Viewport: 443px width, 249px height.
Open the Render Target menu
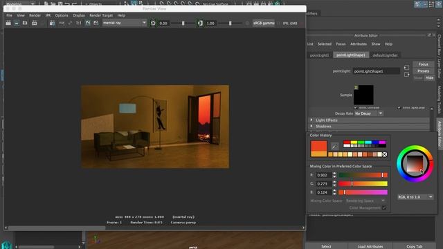click(x=101, y=15)
